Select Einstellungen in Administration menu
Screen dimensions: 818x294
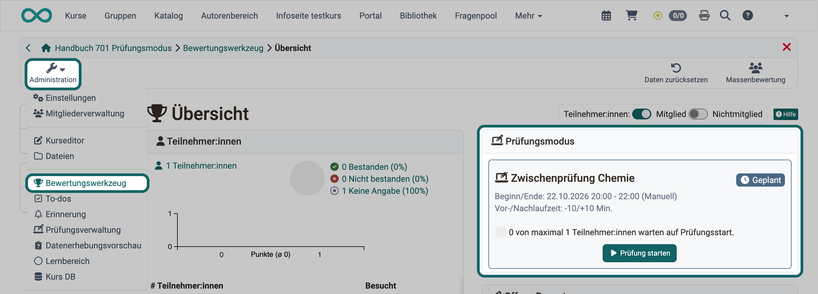coord(64,98)
